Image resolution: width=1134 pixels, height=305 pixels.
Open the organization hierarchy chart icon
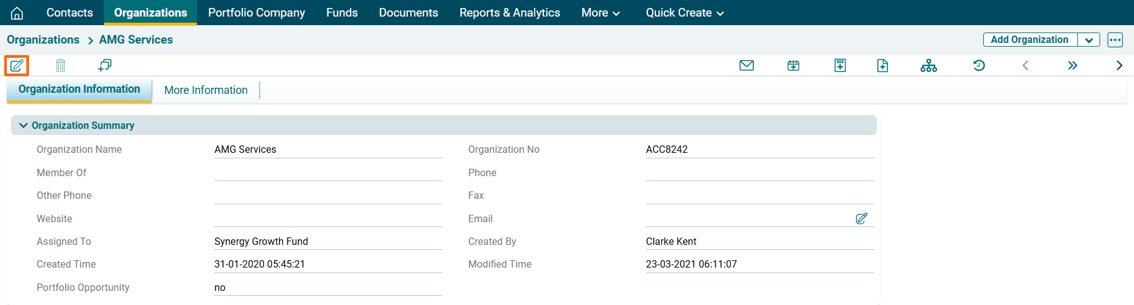[928, 65]
